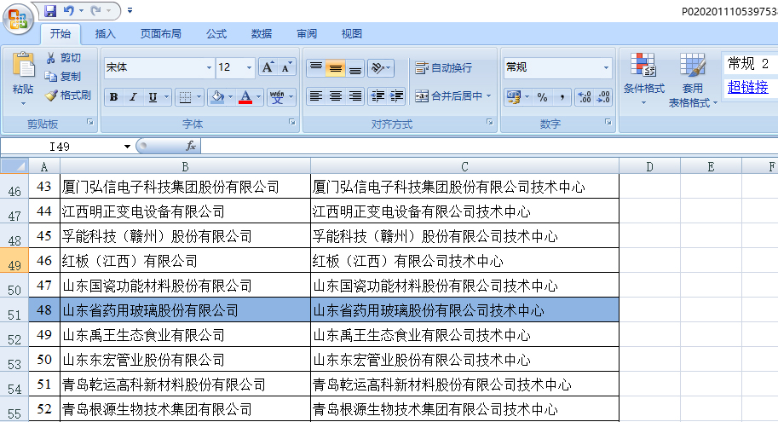Click the Cut (剪切) scissors icon

pyautogui.click(x=51, y=58)
